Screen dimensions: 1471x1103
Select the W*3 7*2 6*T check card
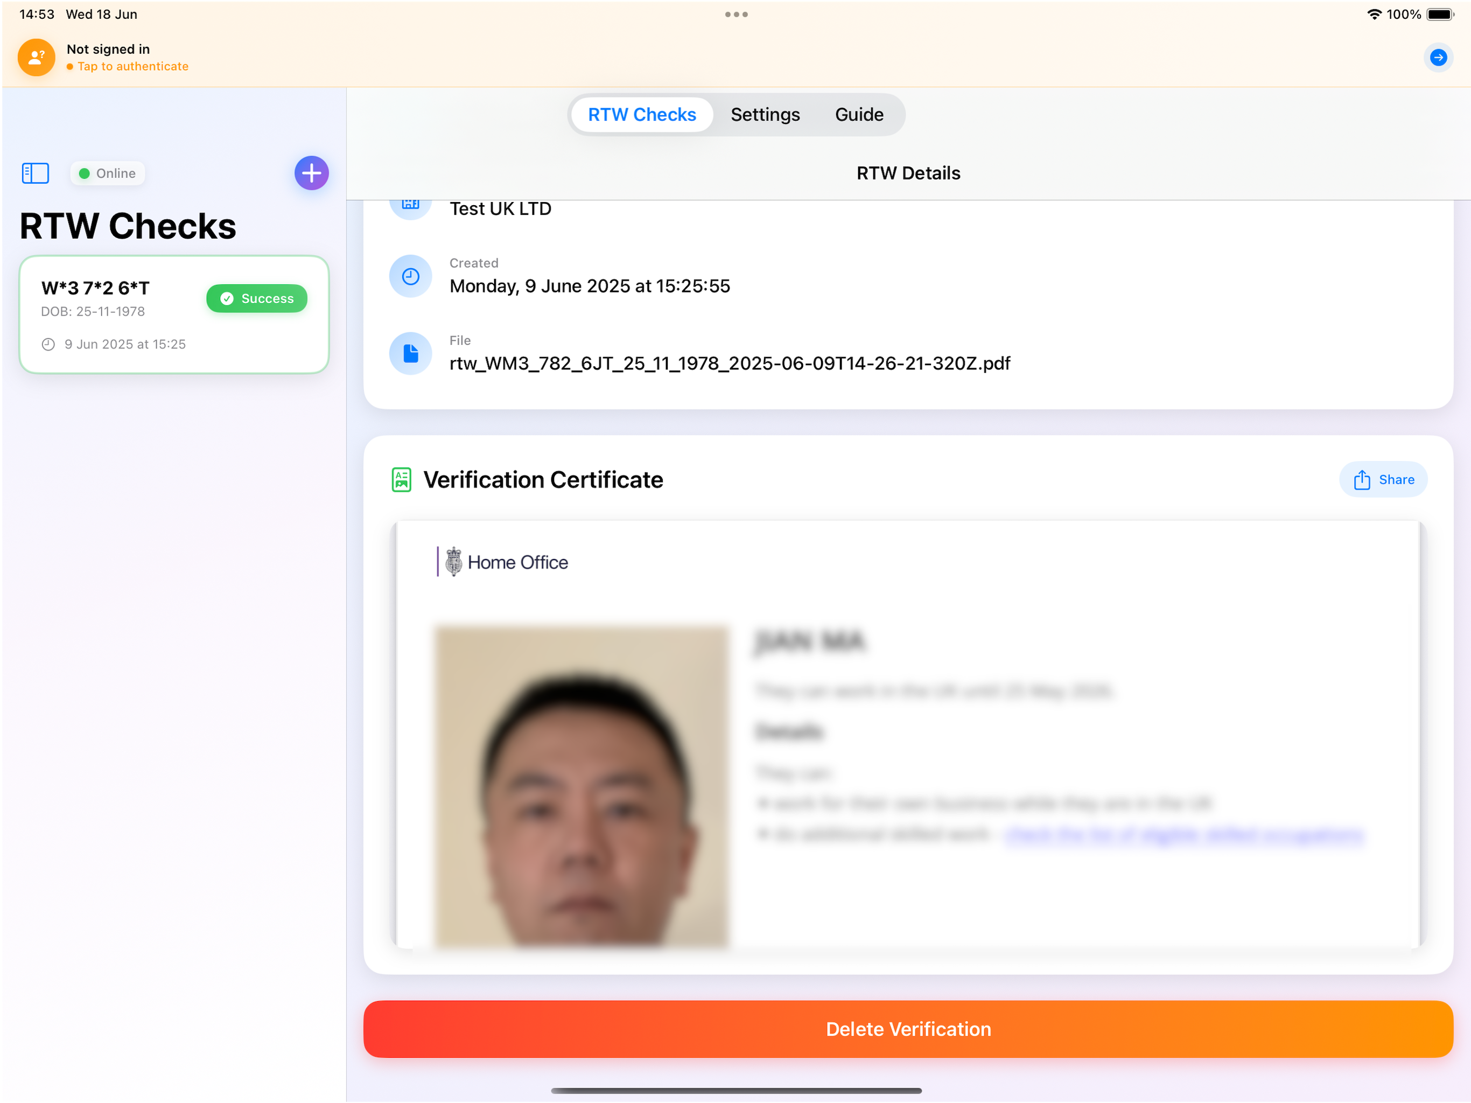(x=174, y=315)
